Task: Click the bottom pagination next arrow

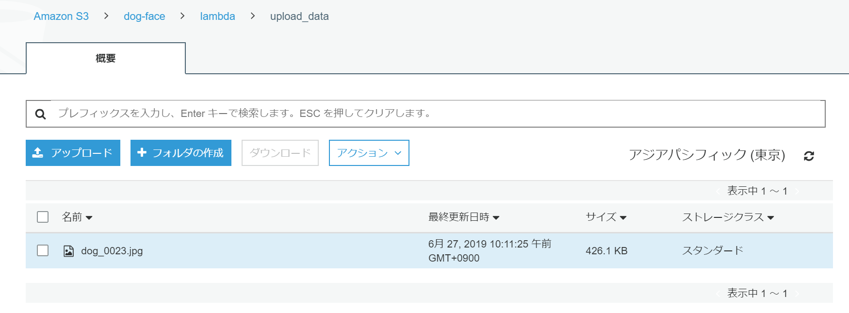Action: click(797, 294)
